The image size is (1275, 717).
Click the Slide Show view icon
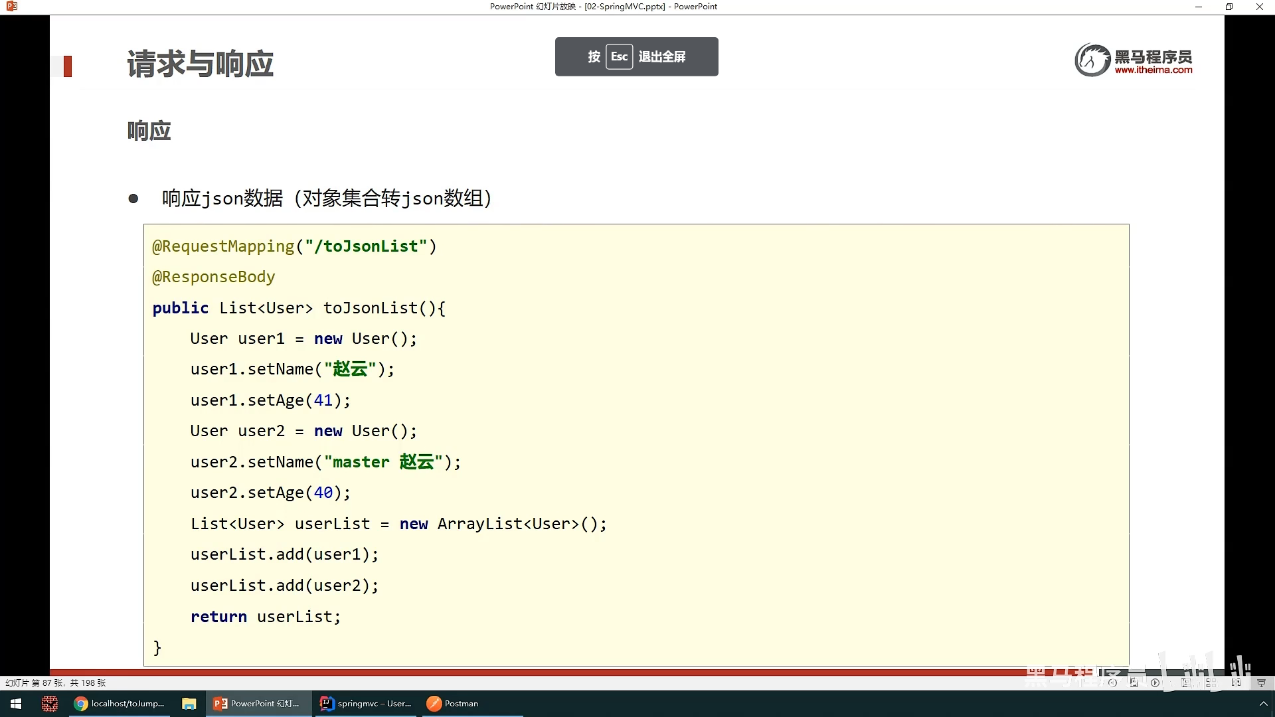point(1262,682)
